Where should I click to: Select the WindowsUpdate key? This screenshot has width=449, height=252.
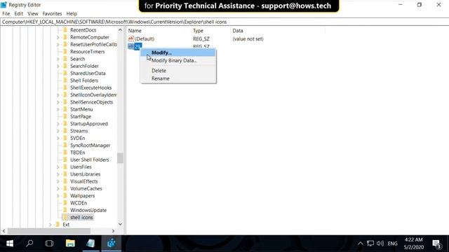pos(88,210)
